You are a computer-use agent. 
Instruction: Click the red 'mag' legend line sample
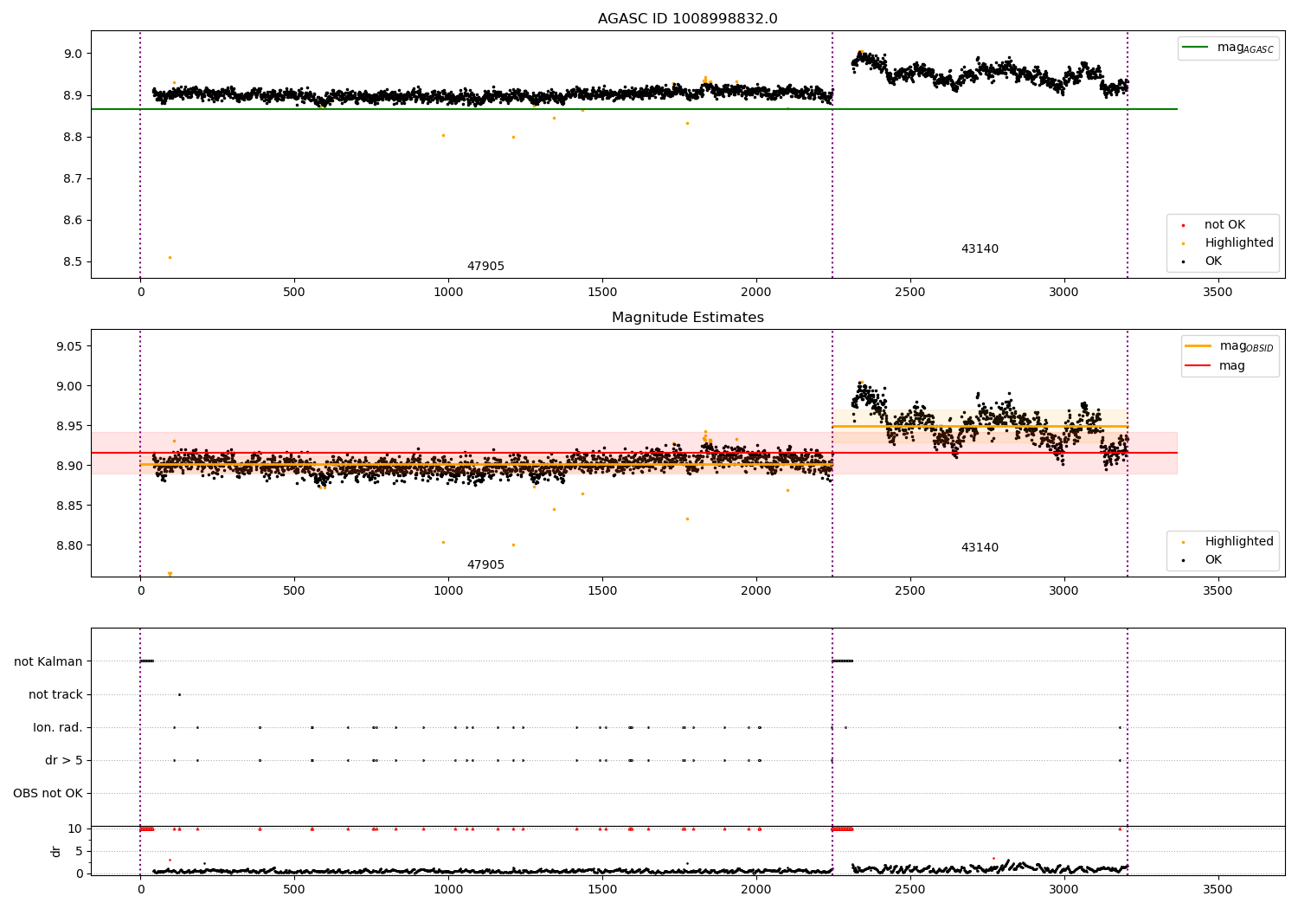click(x=1198, y=366)
